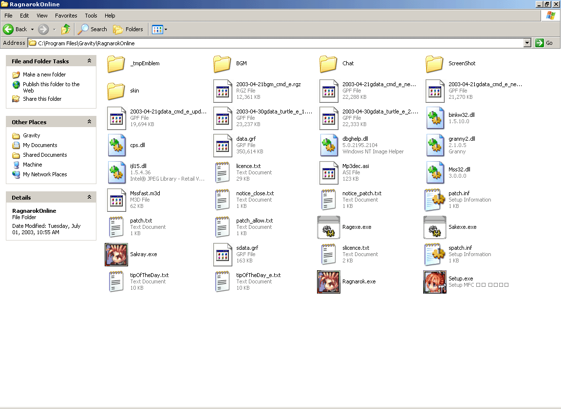Select the 2003-04-30gdata_turtle_e_1 file name
This screenshot has width=561, height=409.
(274, 112)
